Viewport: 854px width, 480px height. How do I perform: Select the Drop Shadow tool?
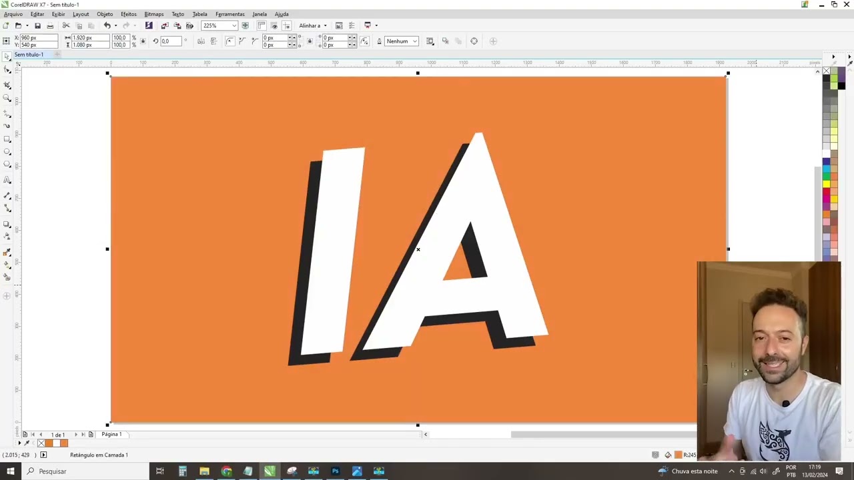point(7,224)
